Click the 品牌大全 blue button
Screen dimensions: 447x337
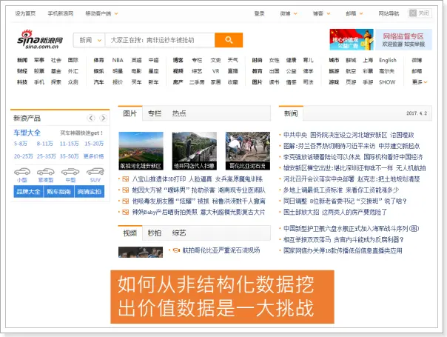pos(28,192)
